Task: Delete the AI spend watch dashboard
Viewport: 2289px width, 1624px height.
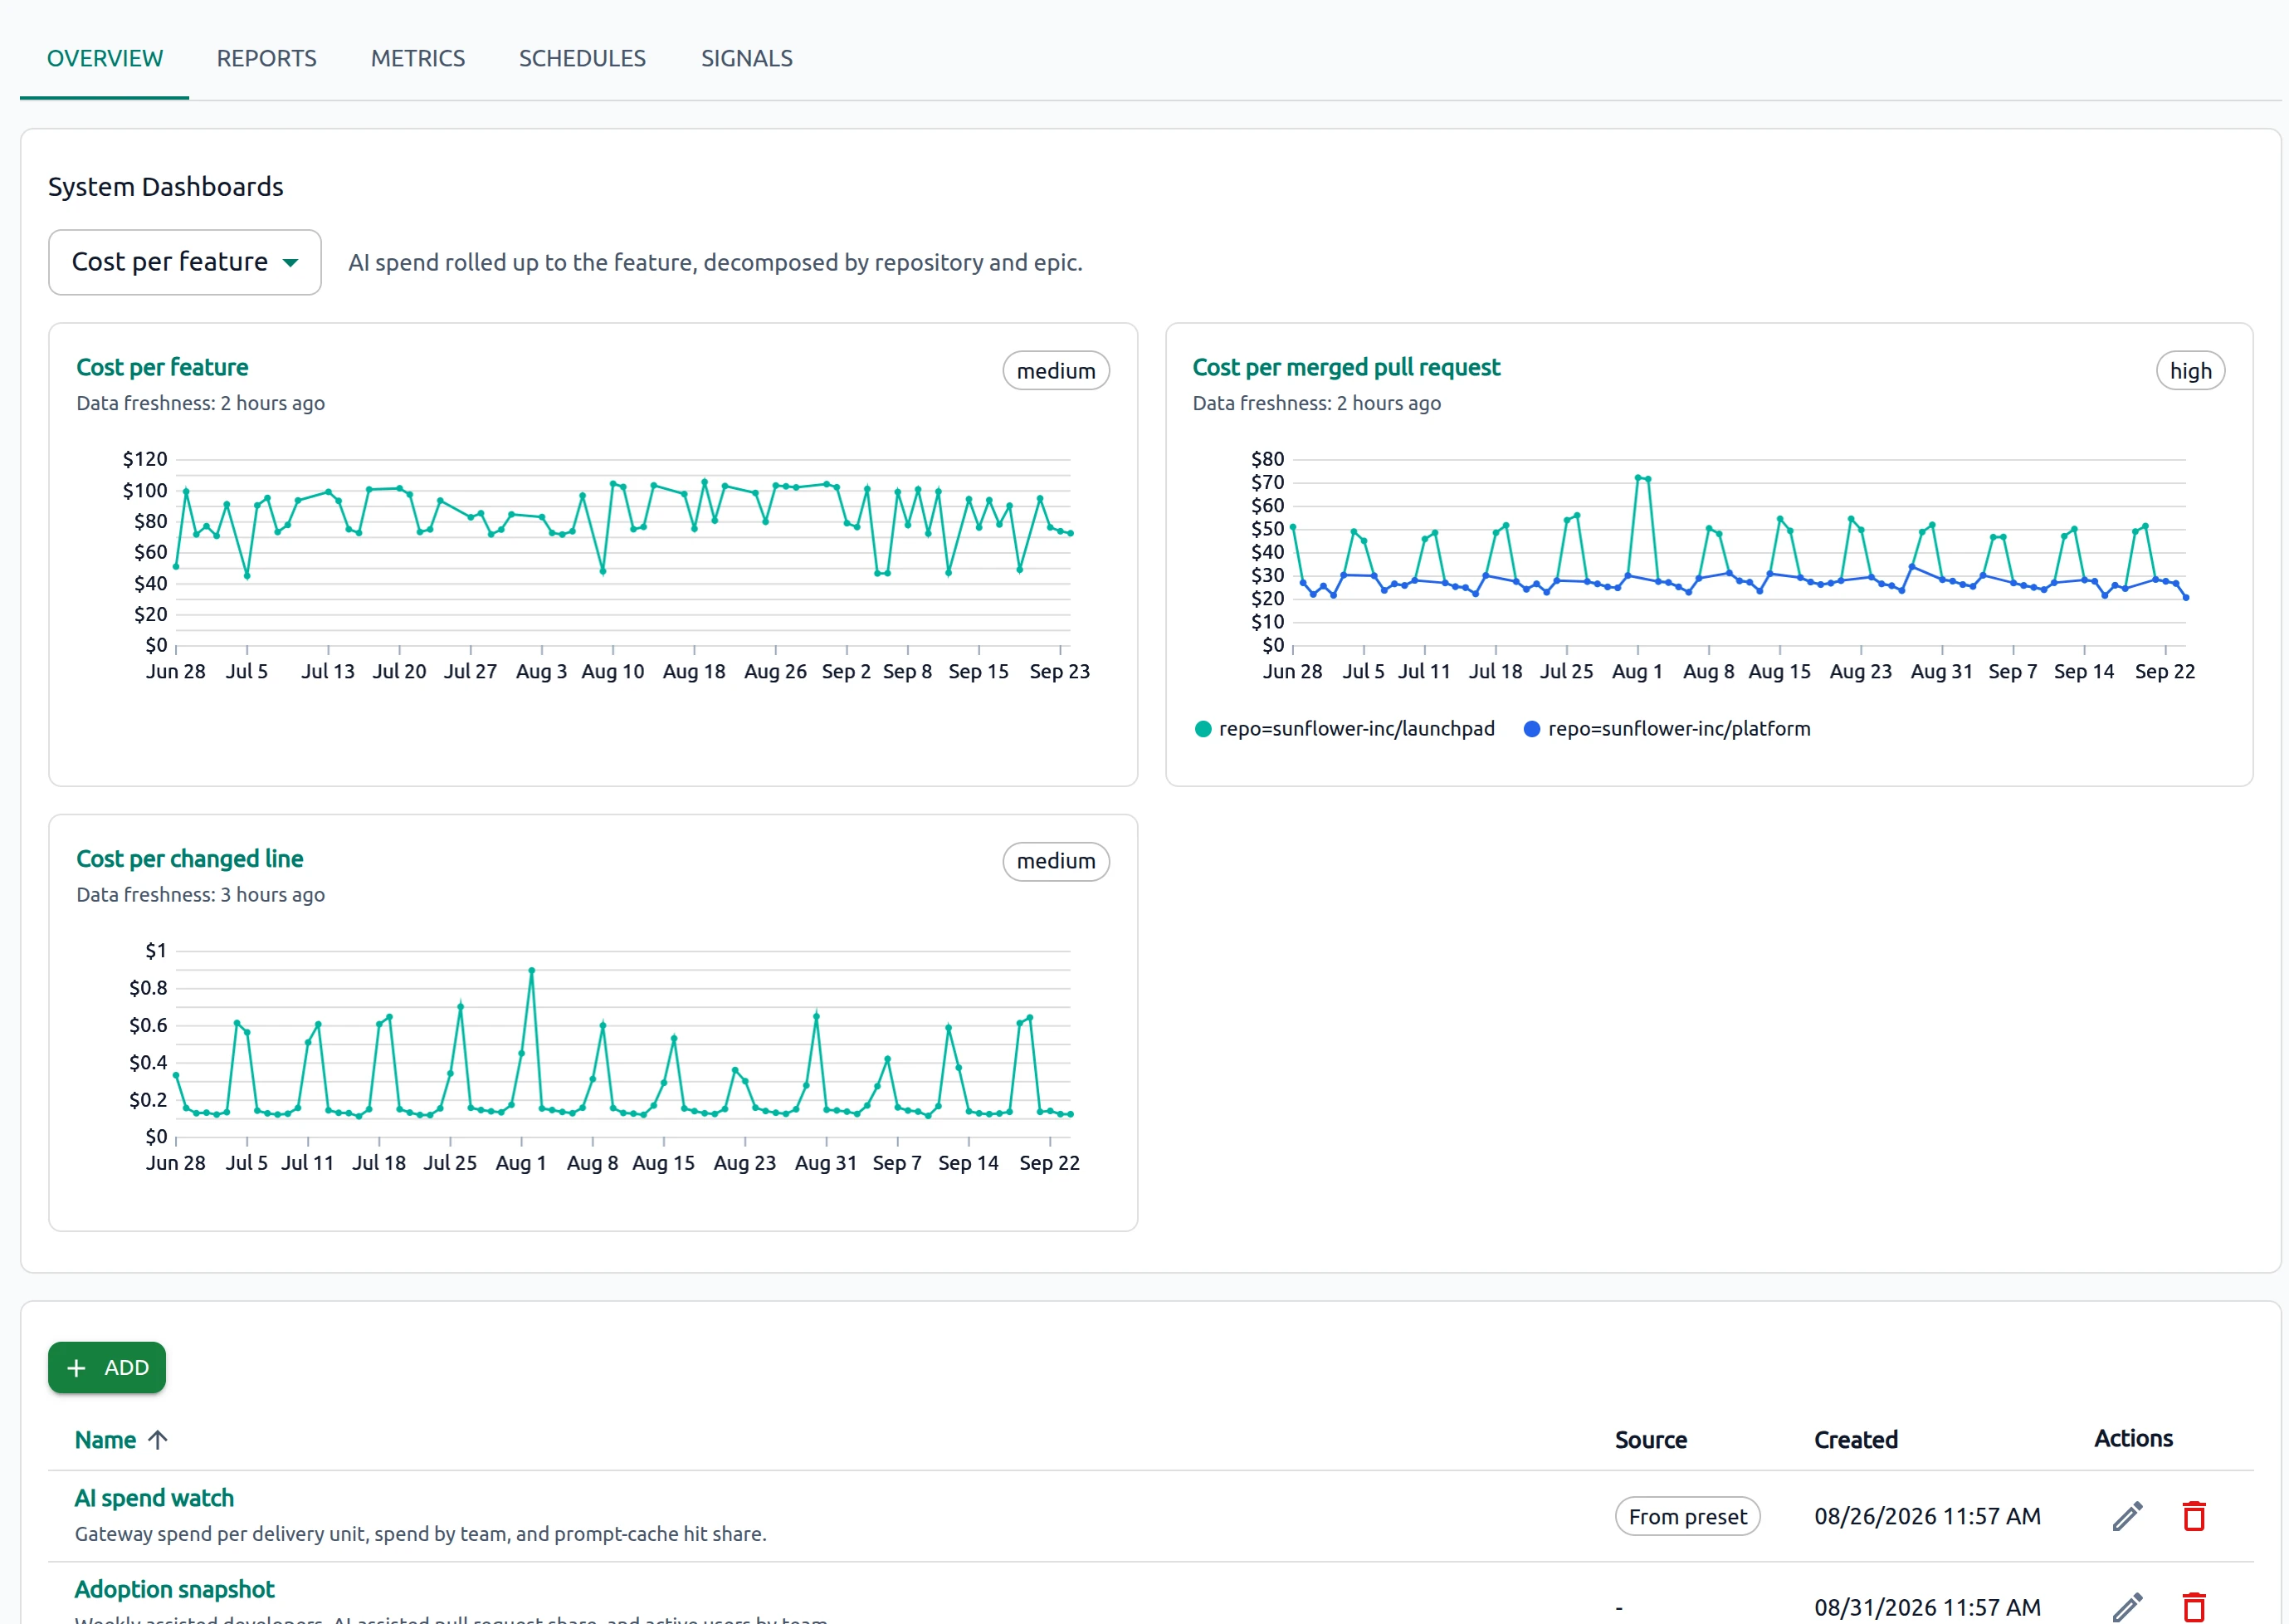Action: click(x=2193, y=1516)
